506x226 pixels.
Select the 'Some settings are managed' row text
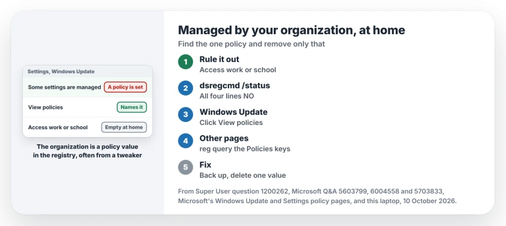[65, 87]
